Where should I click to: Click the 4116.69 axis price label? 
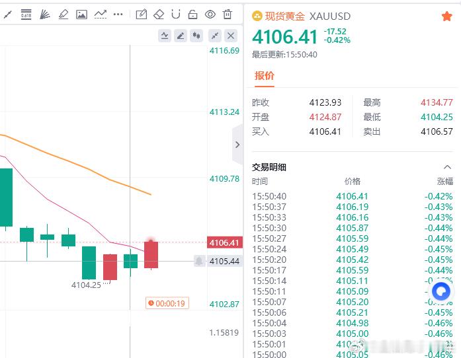click(x=224, y=50)
